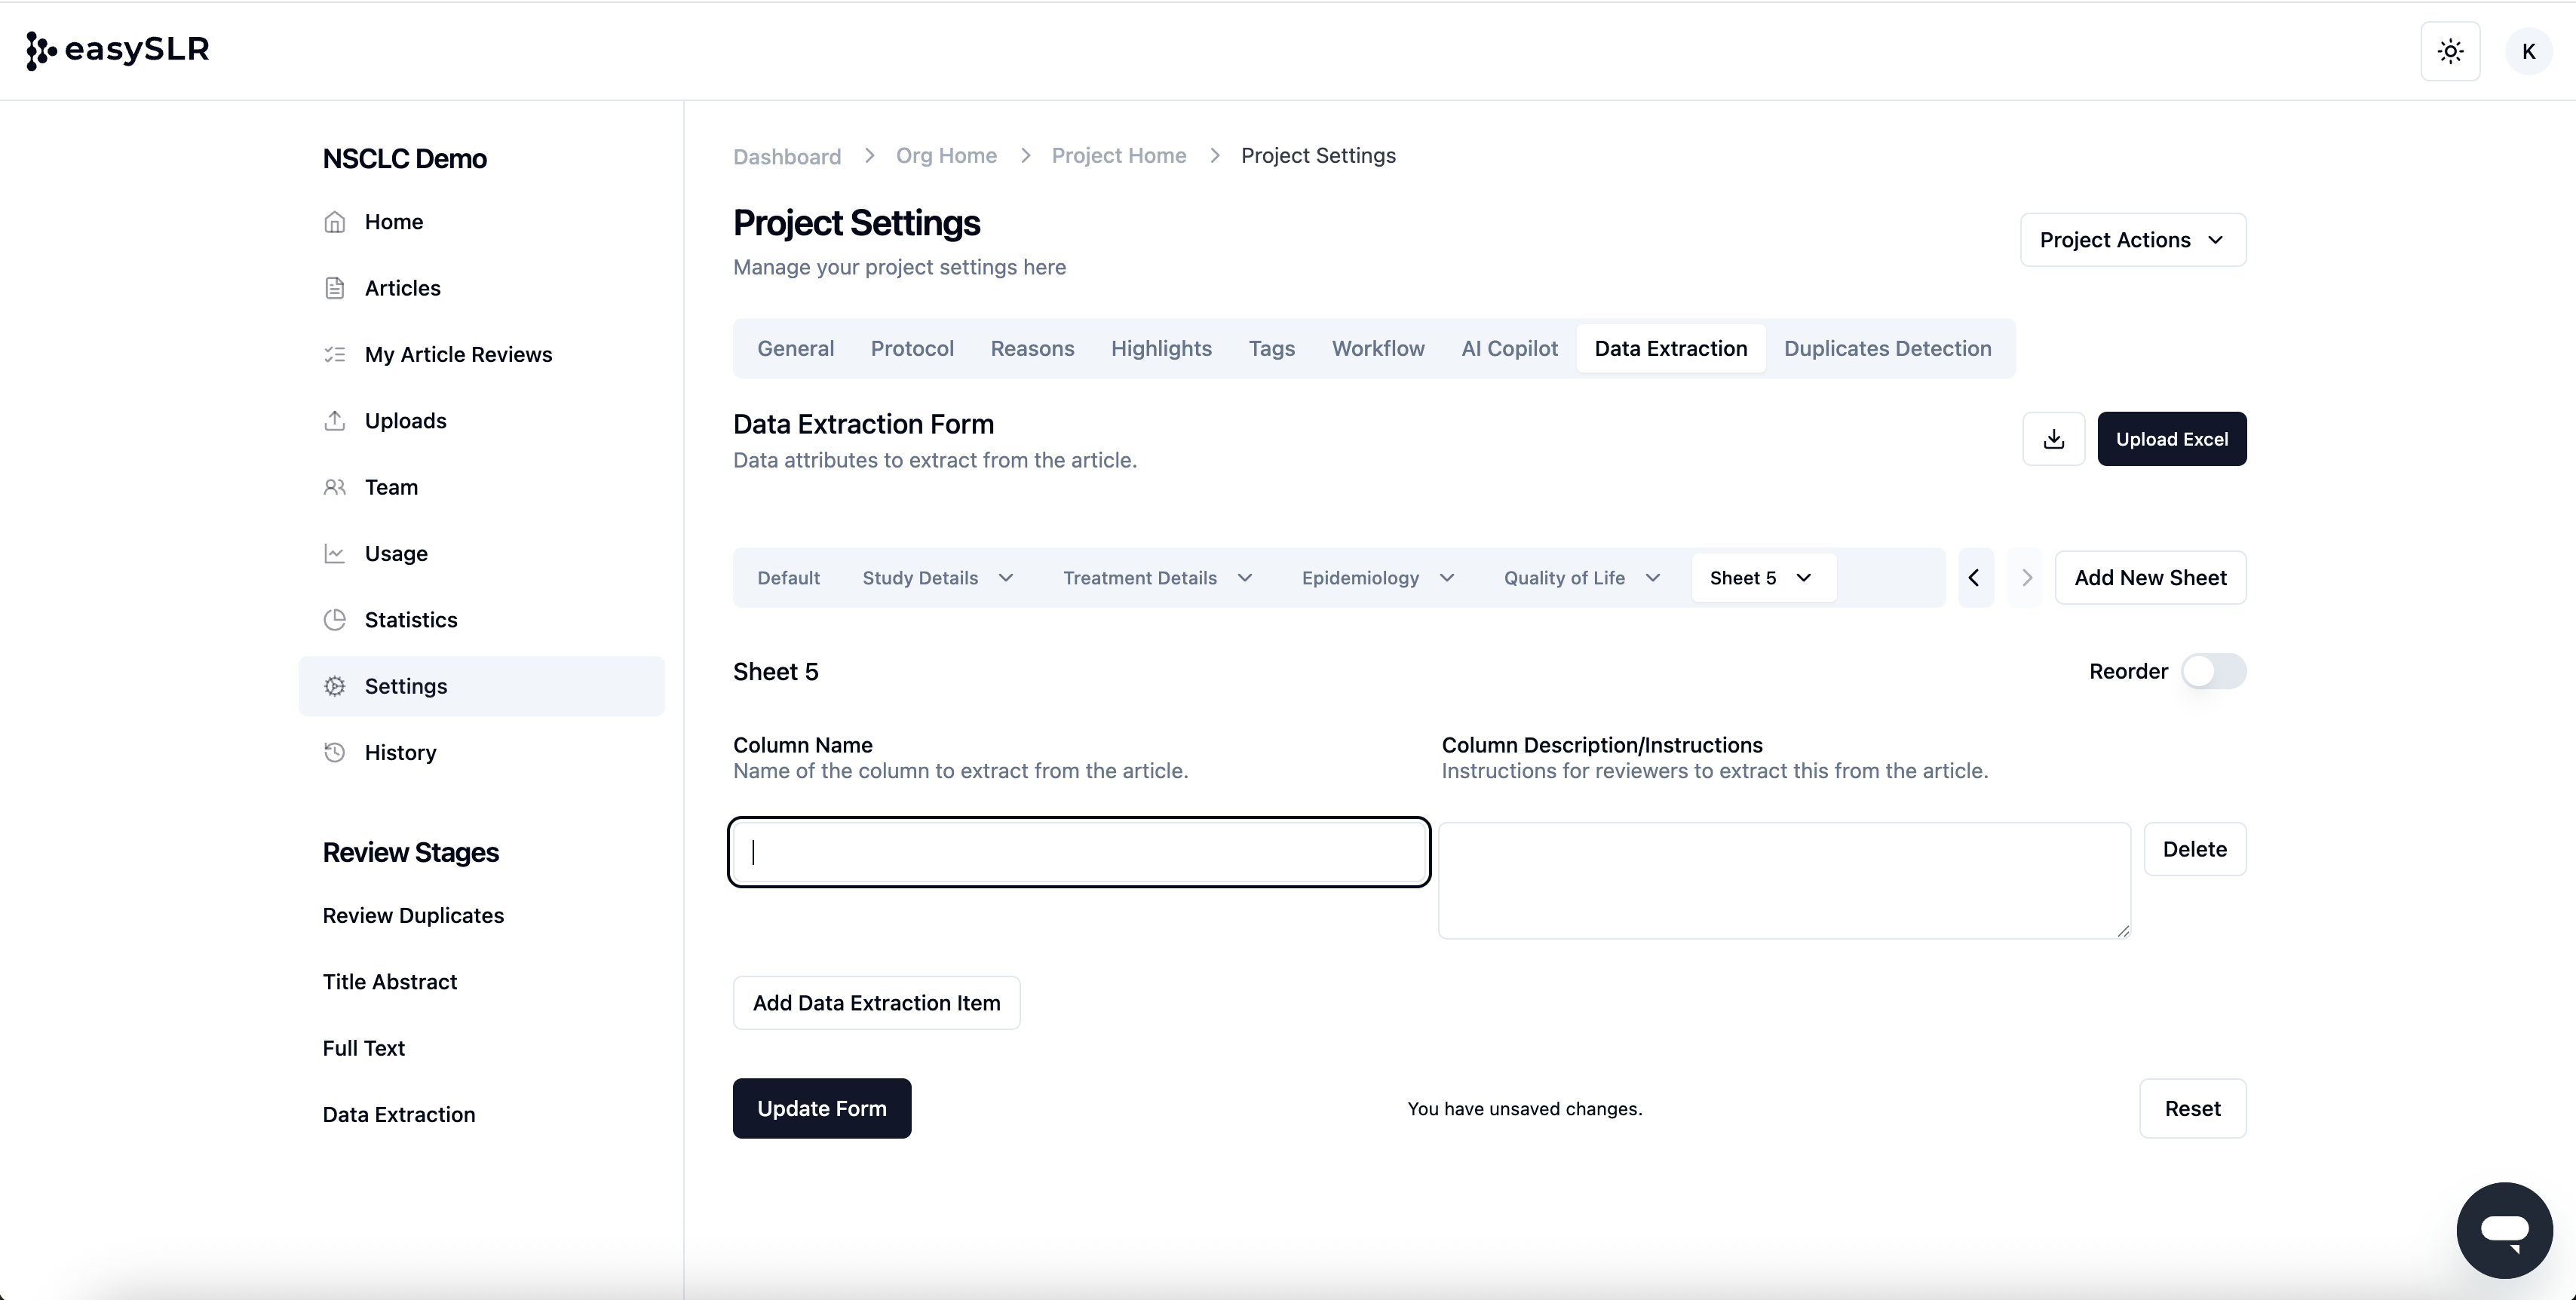Click the Reset button
Viewport: 2576px width, 1300px height.
click(2193, 1108)
